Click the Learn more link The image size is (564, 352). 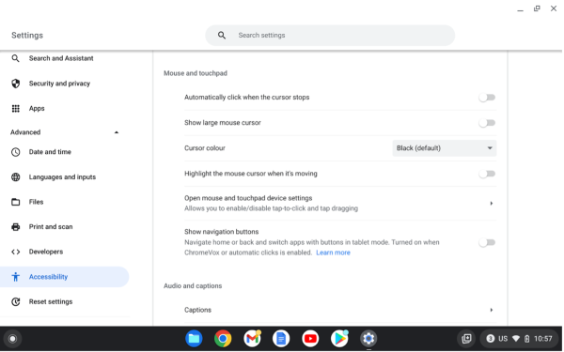click(333, 253)
